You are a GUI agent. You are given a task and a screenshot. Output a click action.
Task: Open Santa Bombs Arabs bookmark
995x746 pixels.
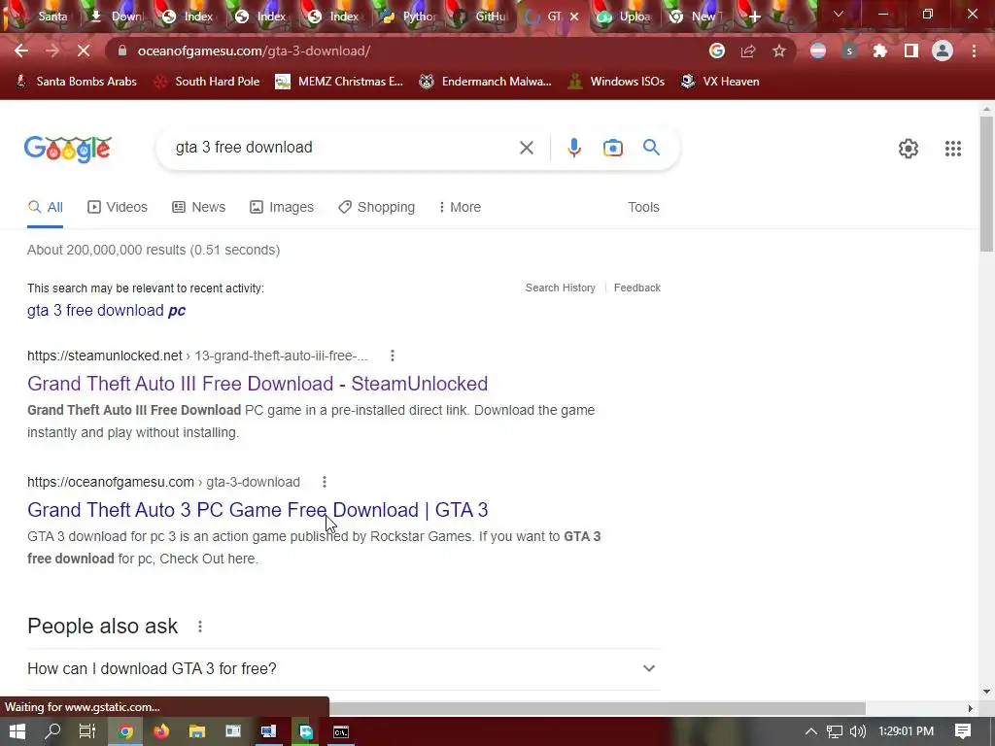(76, 82)
